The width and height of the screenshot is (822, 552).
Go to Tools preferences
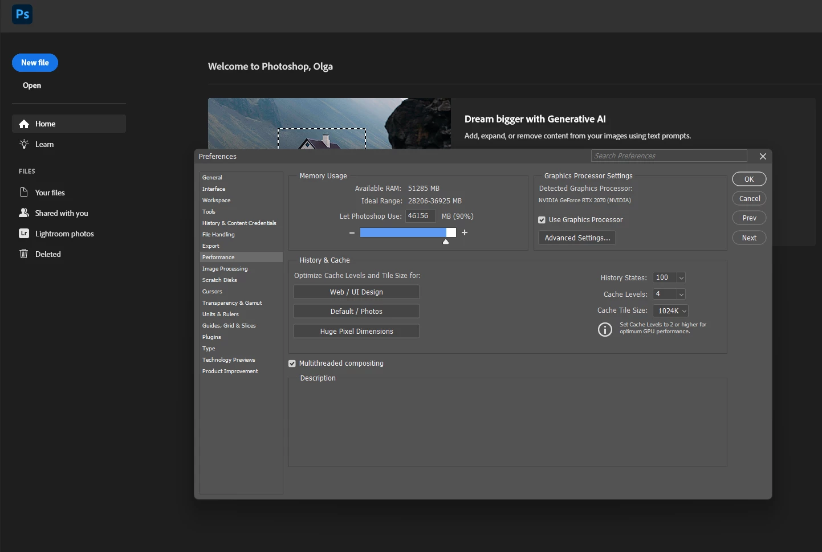[x=241, y=212]
